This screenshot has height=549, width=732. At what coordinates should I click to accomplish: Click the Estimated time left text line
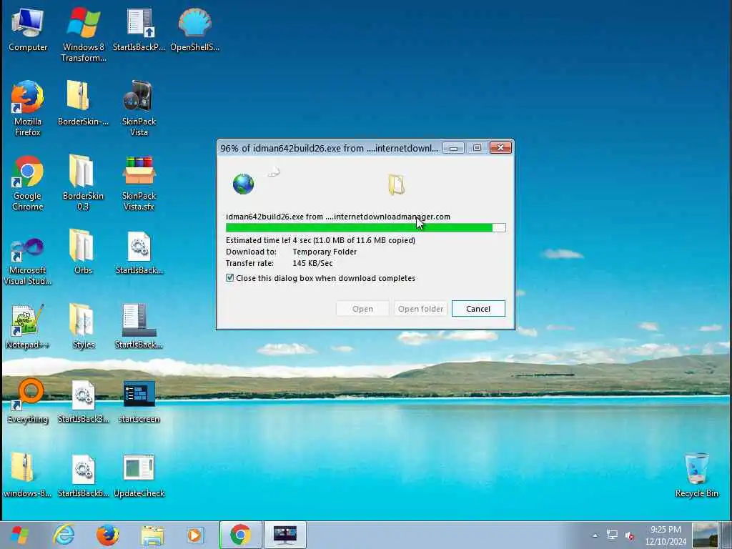click(x=320, y=240)
